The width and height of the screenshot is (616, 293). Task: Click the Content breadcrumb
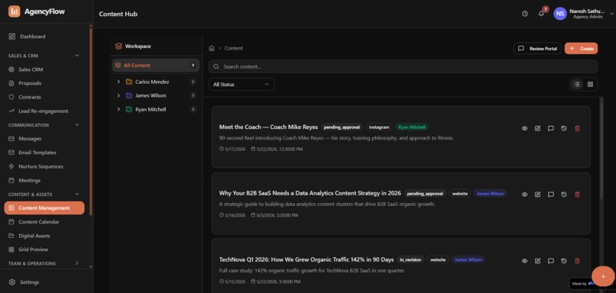pos(234,48)
